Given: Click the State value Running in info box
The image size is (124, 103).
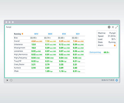Looking at the screenshot, I should coord(112,42).
